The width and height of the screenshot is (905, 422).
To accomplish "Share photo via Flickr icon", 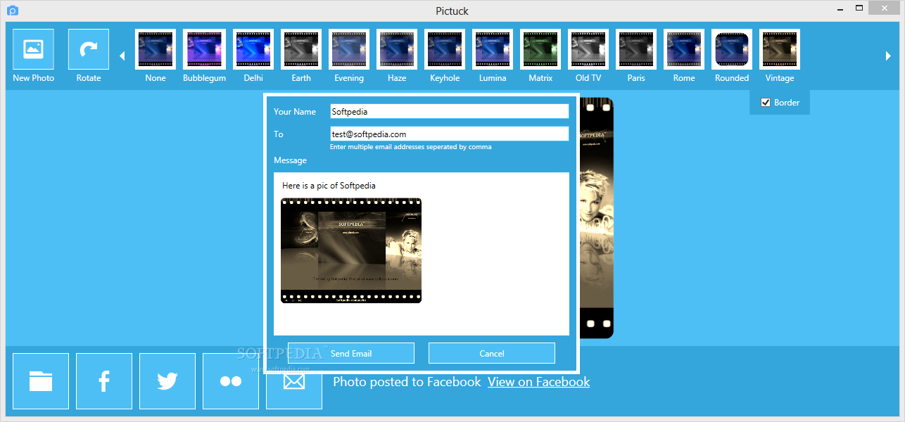I will tap(231, 381).
